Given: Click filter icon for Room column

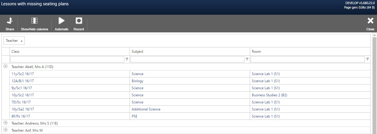Looking at the screenshot, I should point(367,59).
